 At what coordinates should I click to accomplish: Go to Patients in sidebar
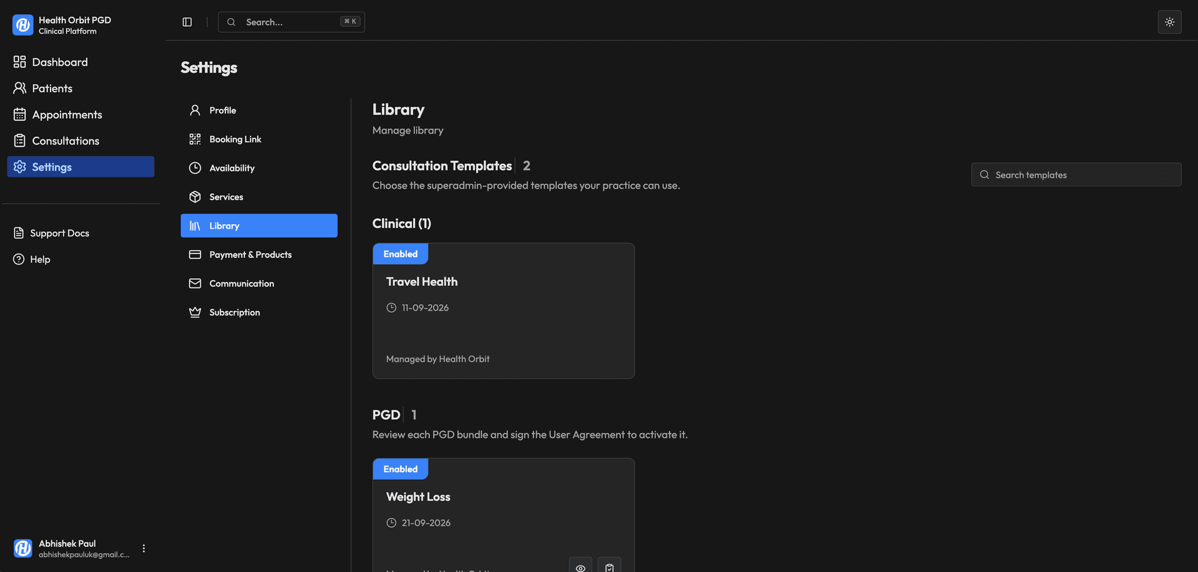click(80, 88)
